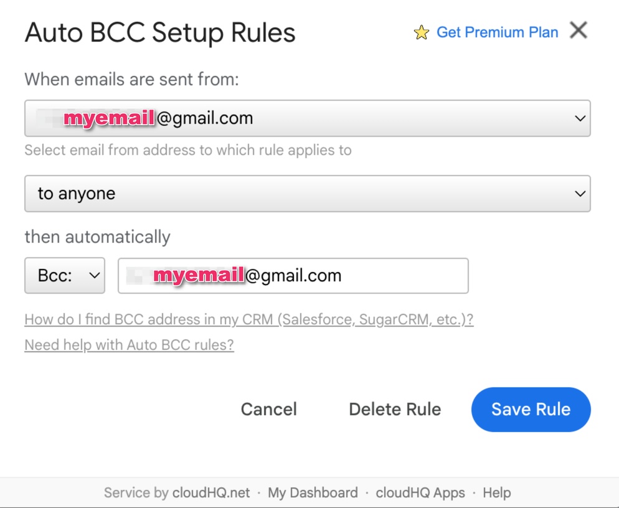619x508 pixels.
Task: Go to My Dashboard in the footer
Action: point(313,492)
